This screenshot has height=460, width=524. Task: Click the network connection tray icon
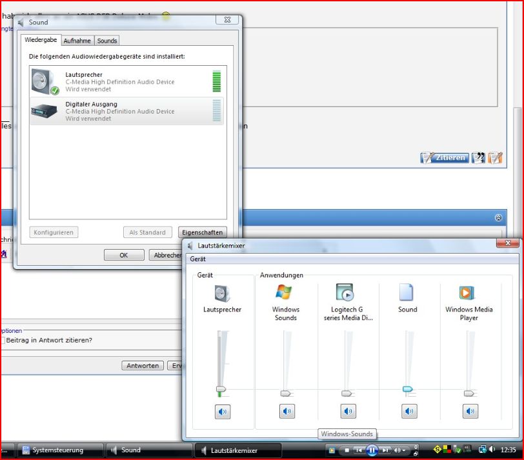(482, 450)
